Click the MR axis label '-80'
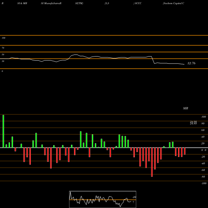208x208 pixels. click(203, 177)
